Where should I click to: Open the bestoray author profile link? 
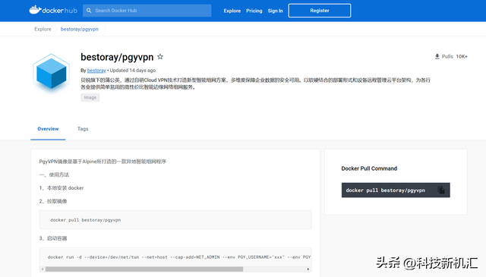pos(96,71)
